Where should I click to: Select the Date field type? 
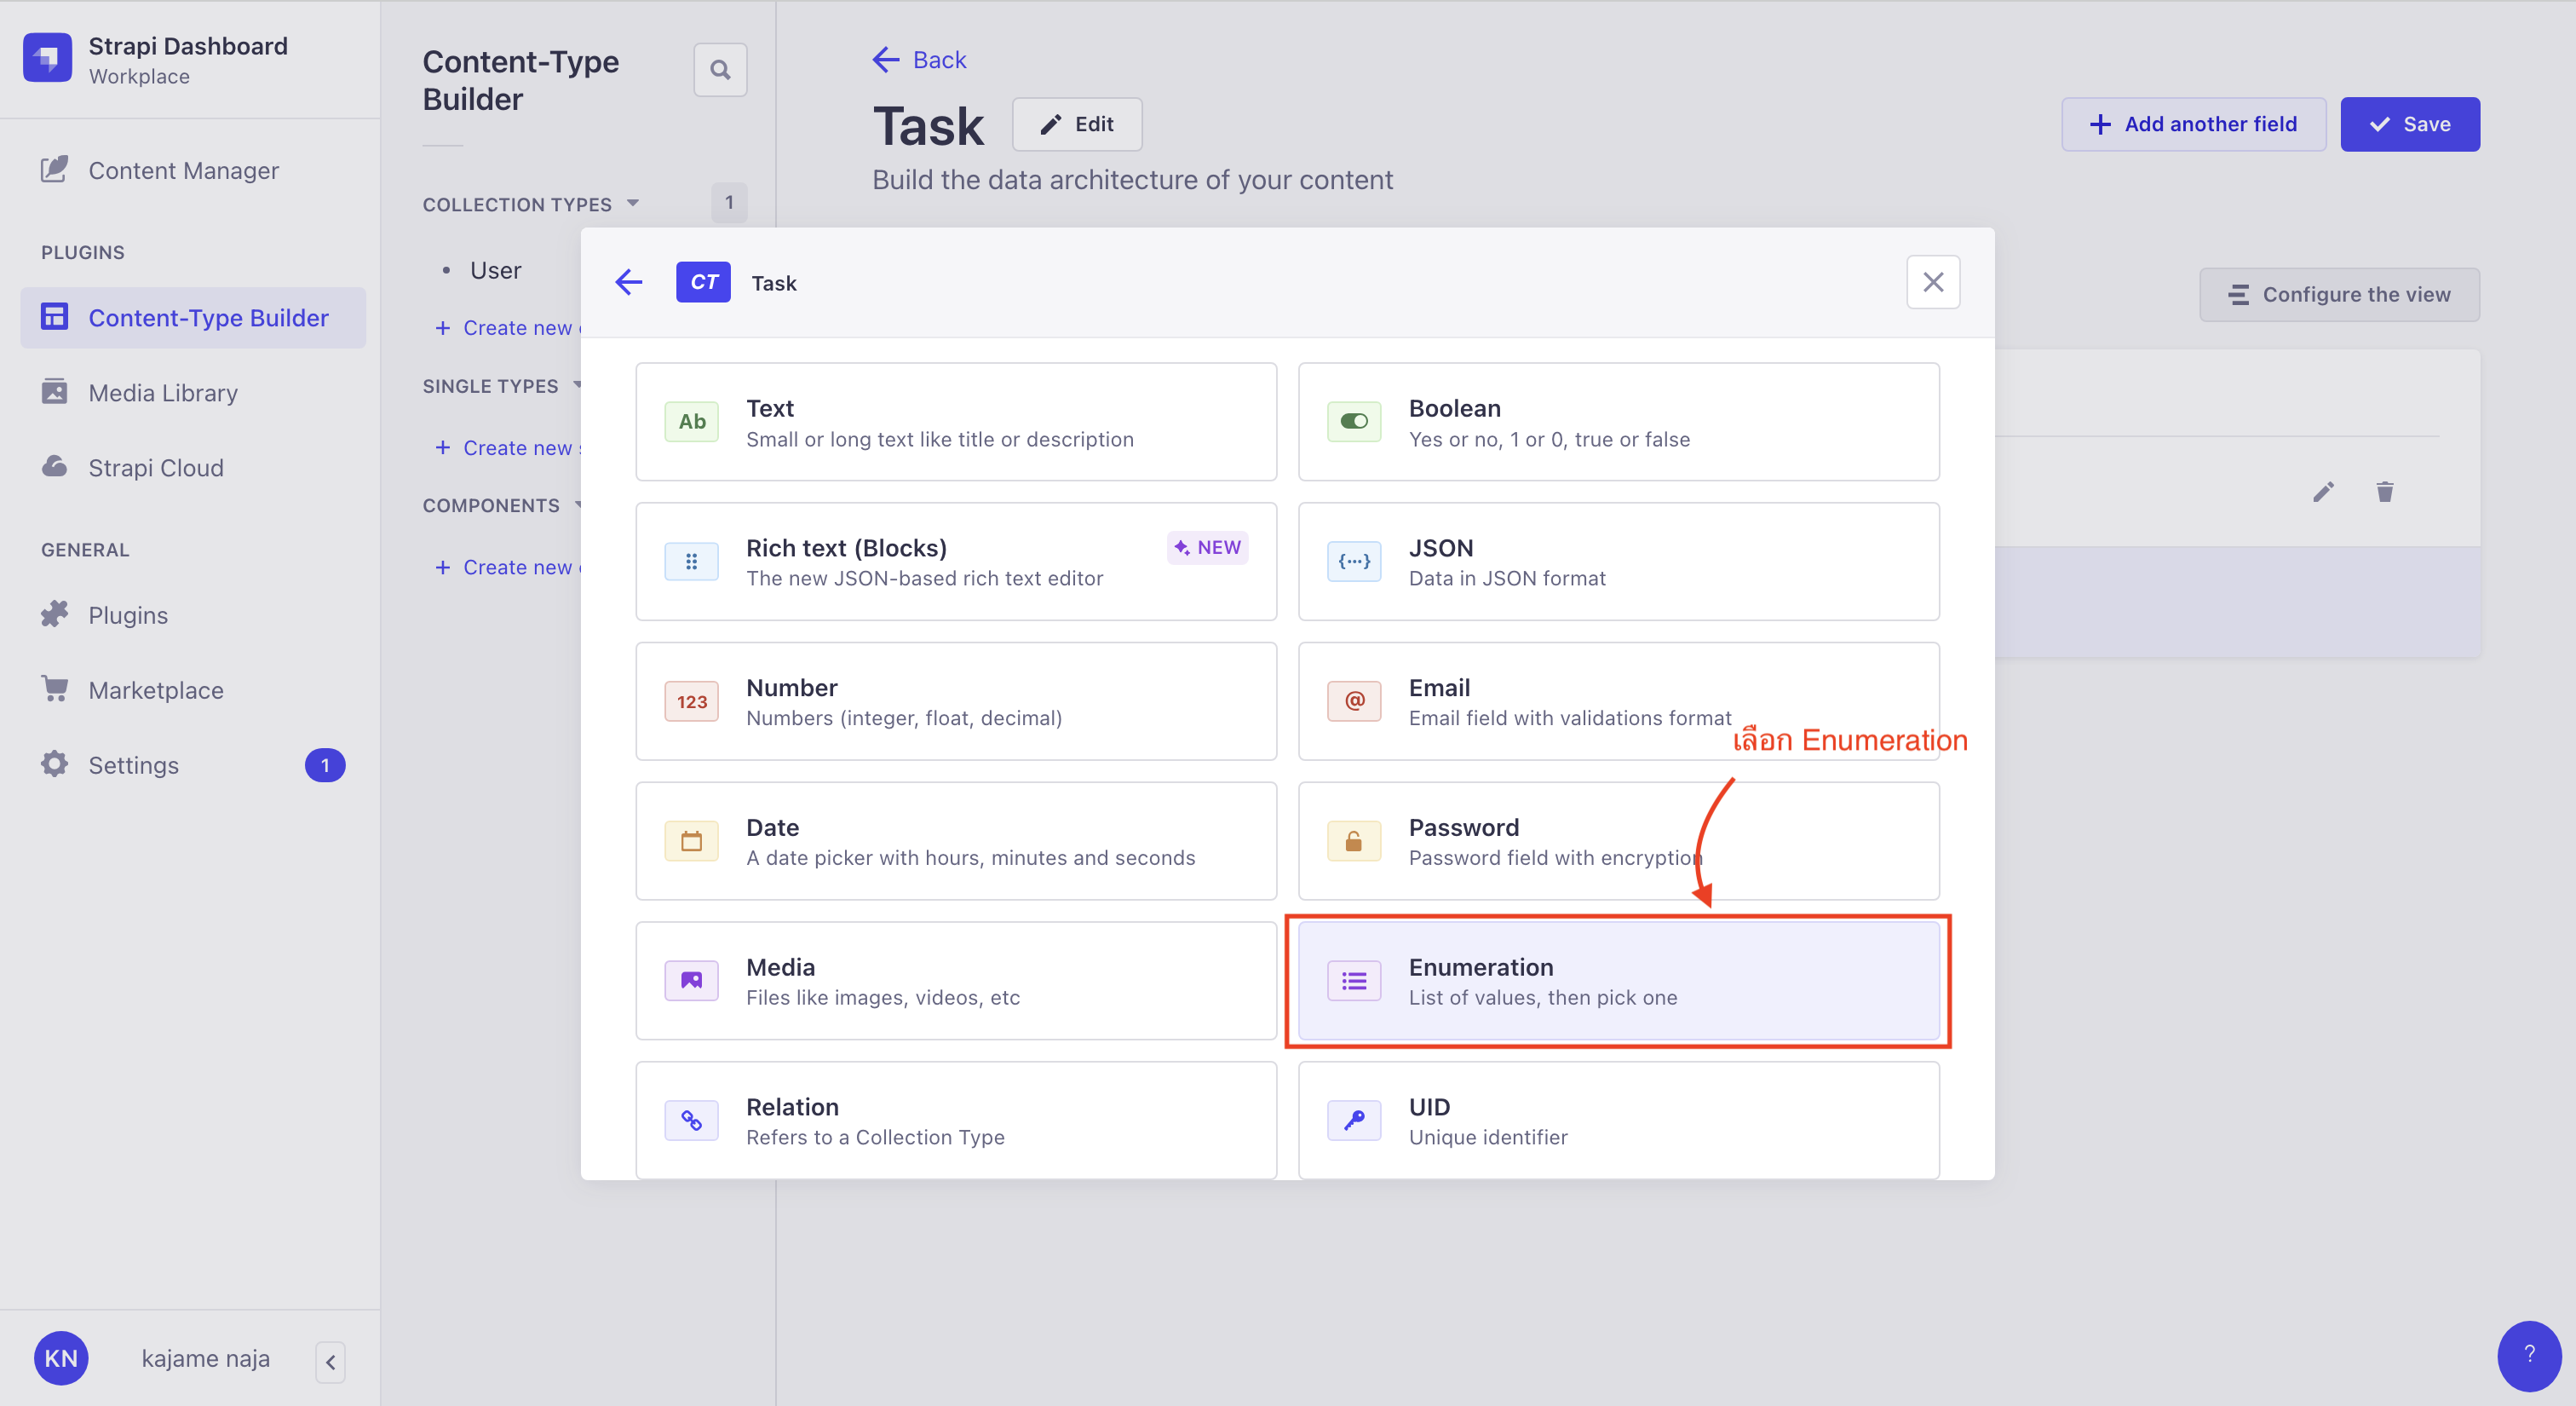pyautogui.click(x=956, y=841)
